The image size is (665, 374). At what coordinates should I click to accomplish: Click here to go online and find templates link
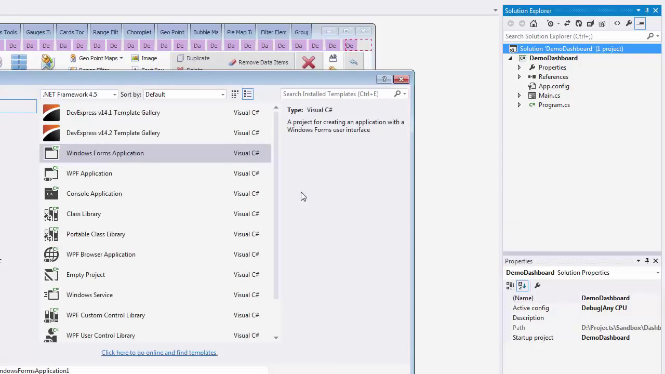click(159, 353)
